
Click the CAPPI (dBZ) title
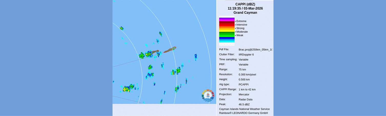click(x=245, y=4)
